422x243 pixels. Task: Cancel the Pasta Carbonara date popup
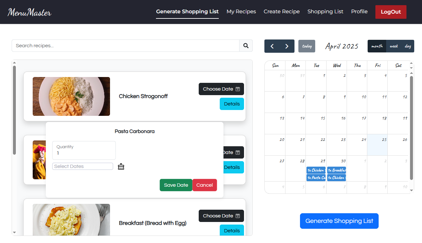tap(205, 185)
